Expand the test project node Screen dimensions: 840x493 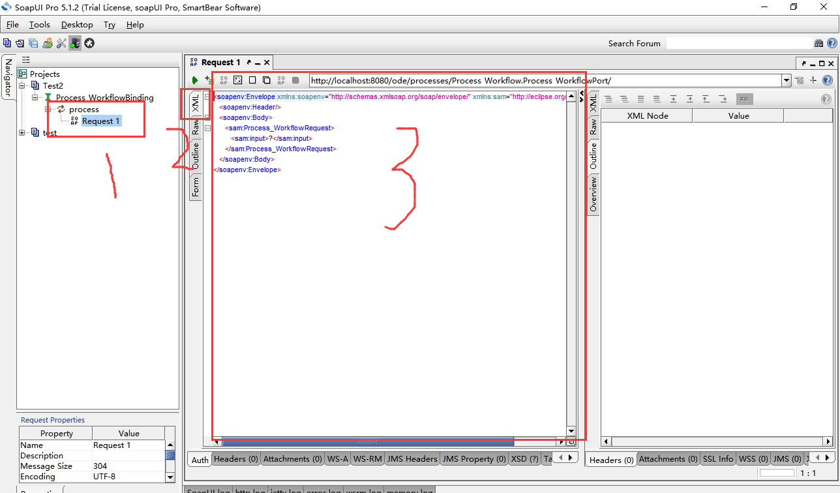(x=22, y=132)
